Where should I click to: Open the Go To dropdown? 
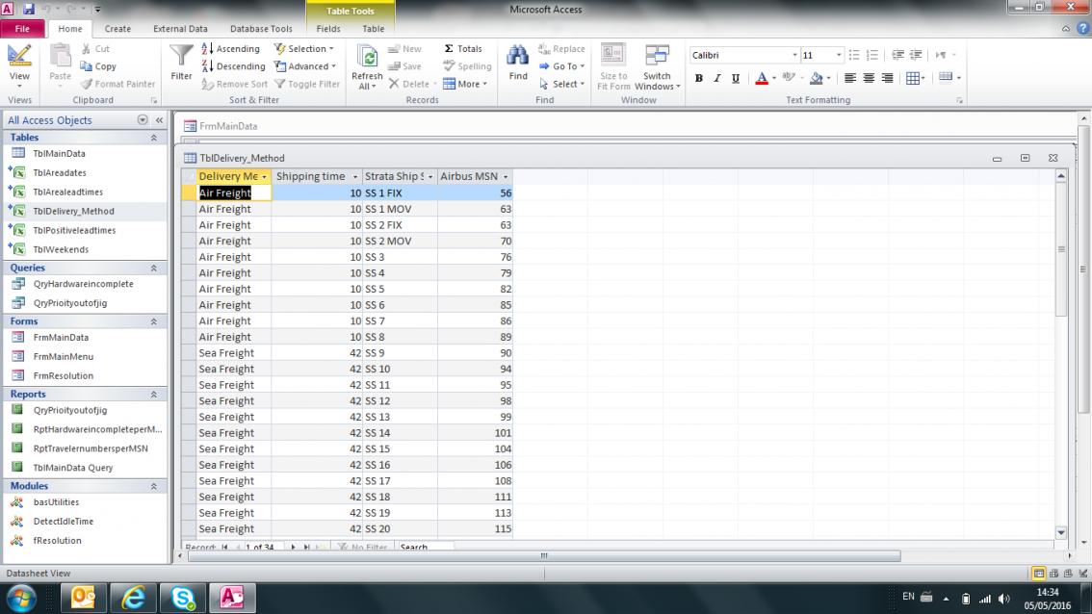tap(561, 66)
